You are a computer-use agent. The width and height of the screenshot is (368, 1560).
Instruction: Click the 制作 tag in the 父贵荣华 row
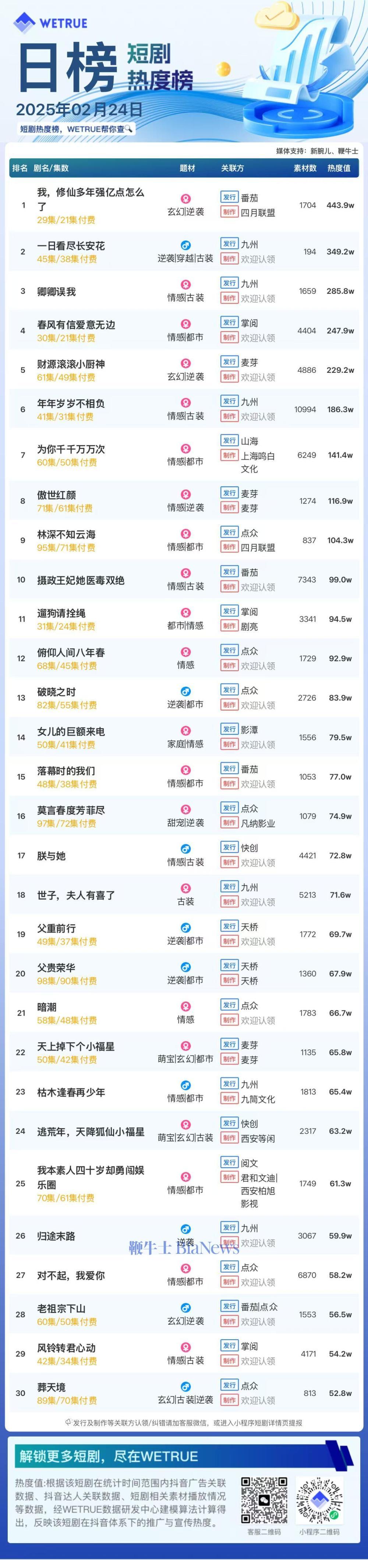pyautogui.click(x=229, y=980)
